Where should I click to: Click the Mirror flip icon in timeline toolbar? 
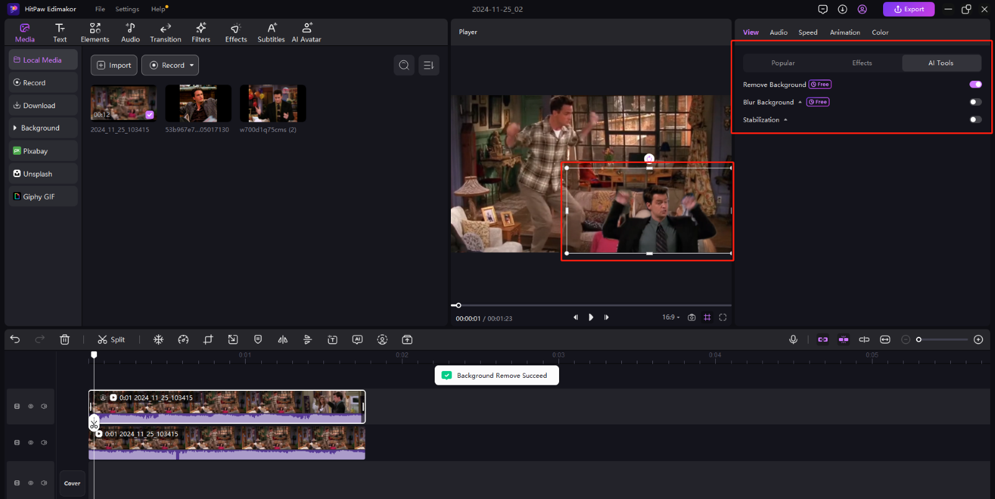point(283,339)
